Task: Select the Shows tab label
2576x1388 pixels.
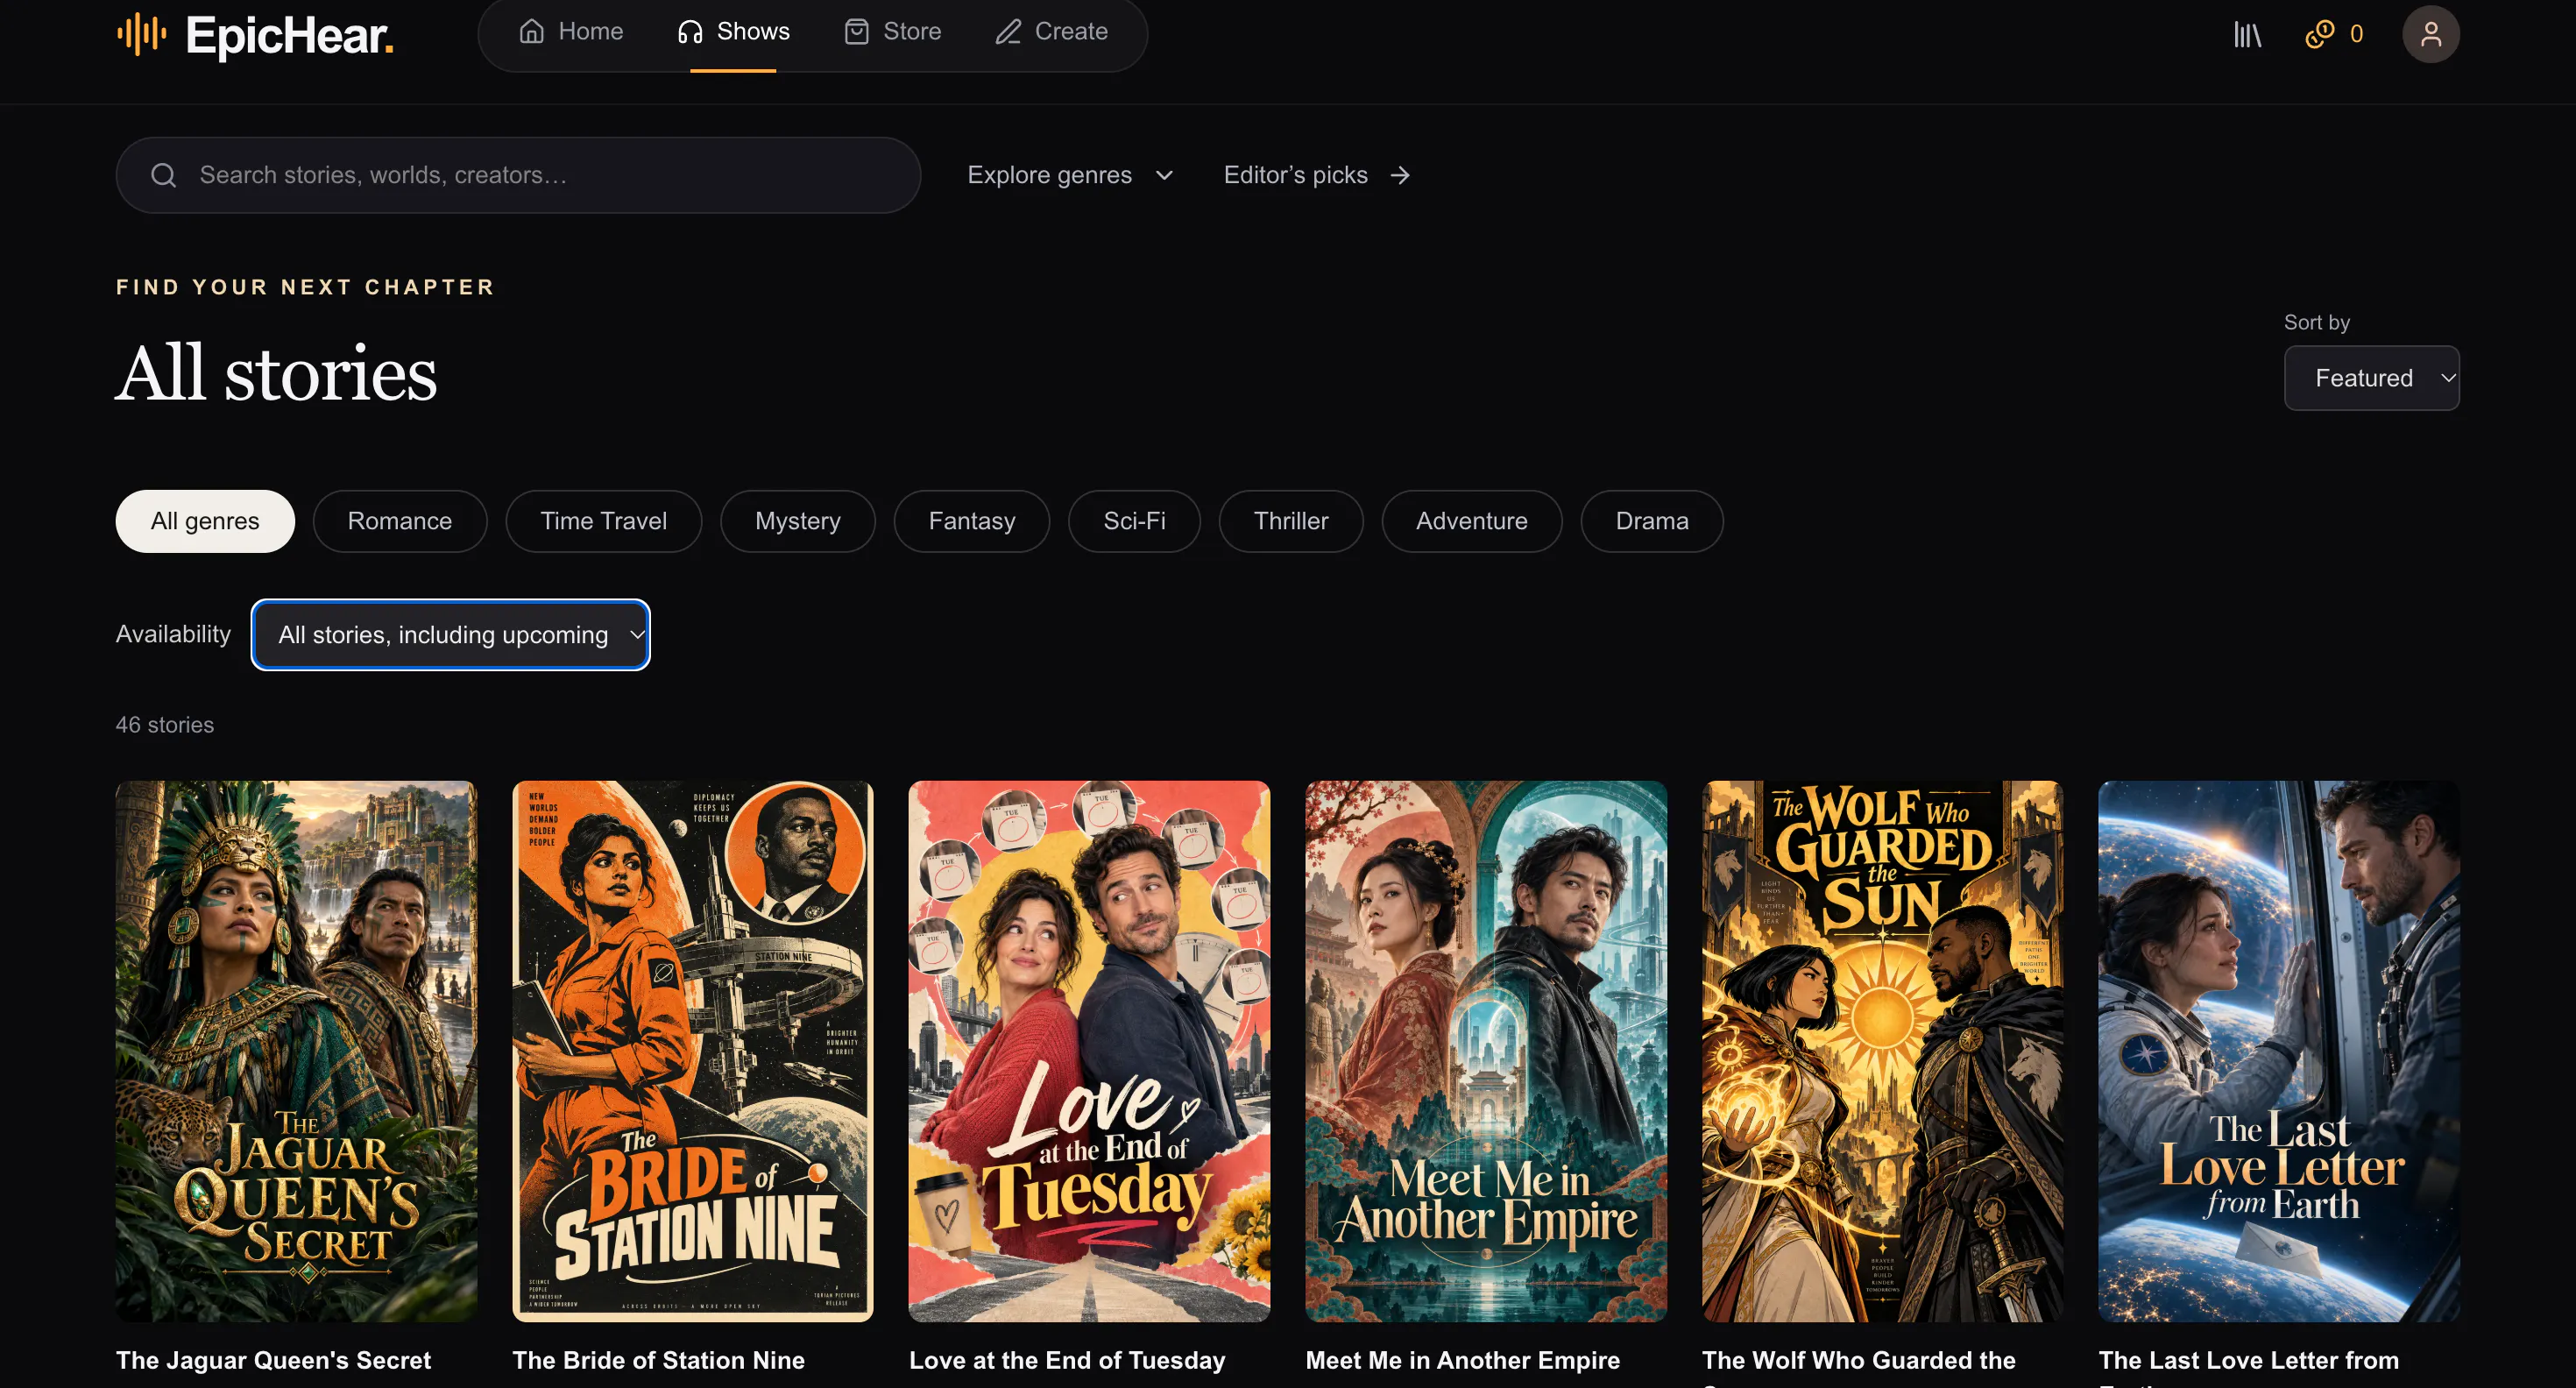Action: tap(753, 32)
